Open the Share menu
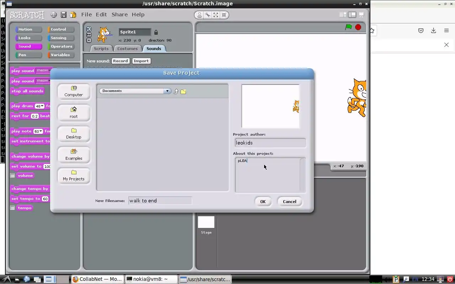Viewport: 455px width, 284px height. (119, 15)
